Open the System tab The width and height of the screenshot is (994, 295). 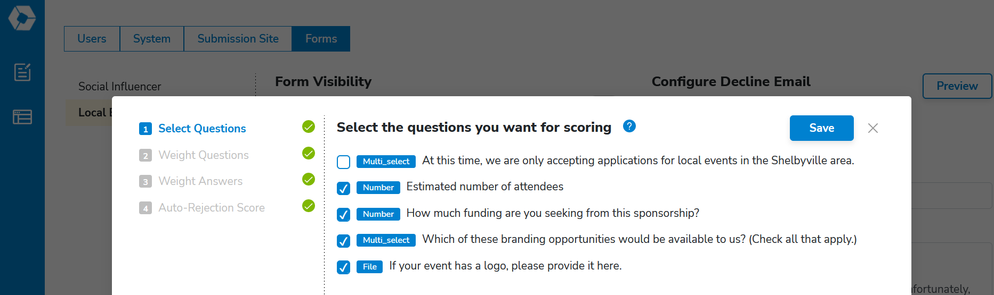[x=152, y=39]
